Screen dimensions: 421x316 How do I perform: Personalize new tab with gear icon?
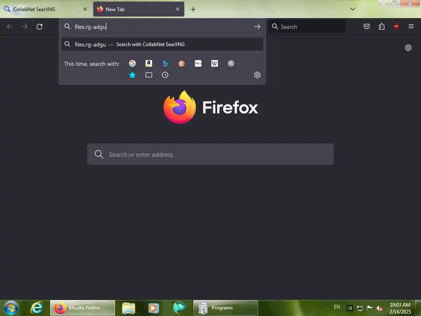click(x=408, y=48)
